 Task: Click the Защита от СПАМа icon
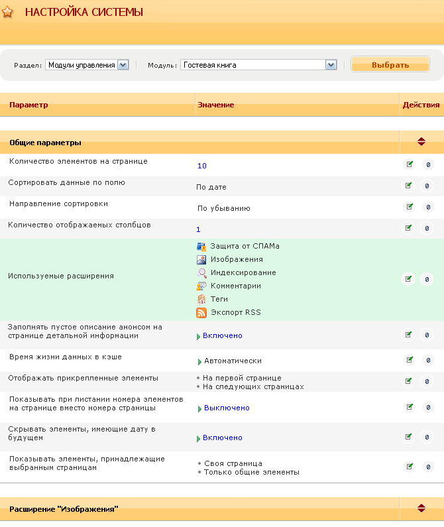201,246
